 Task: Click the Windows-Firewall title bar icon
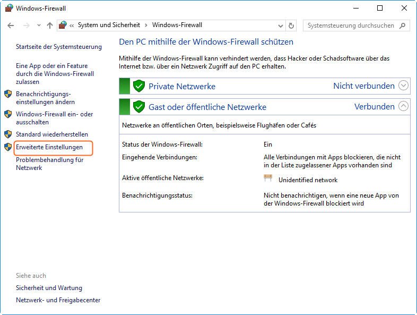click(x=9, y=8)
